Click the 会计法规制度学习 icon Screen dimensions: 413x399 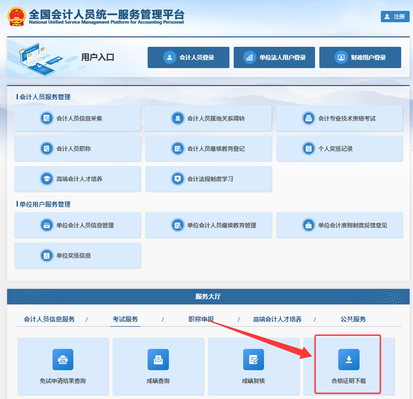(x=208, y=179)
